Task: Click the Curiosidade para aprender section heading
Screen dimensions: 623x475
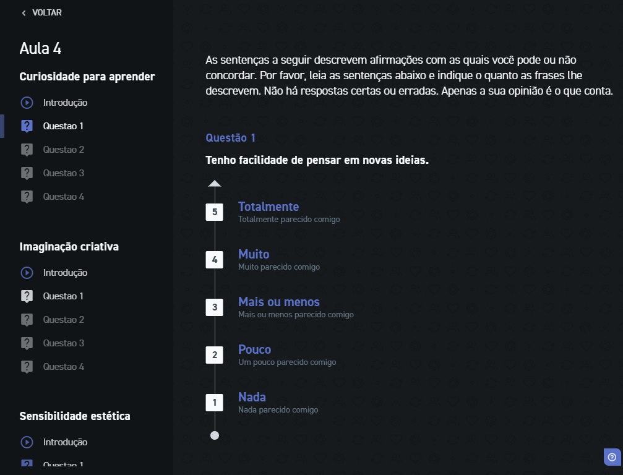Action: (87, 77)
